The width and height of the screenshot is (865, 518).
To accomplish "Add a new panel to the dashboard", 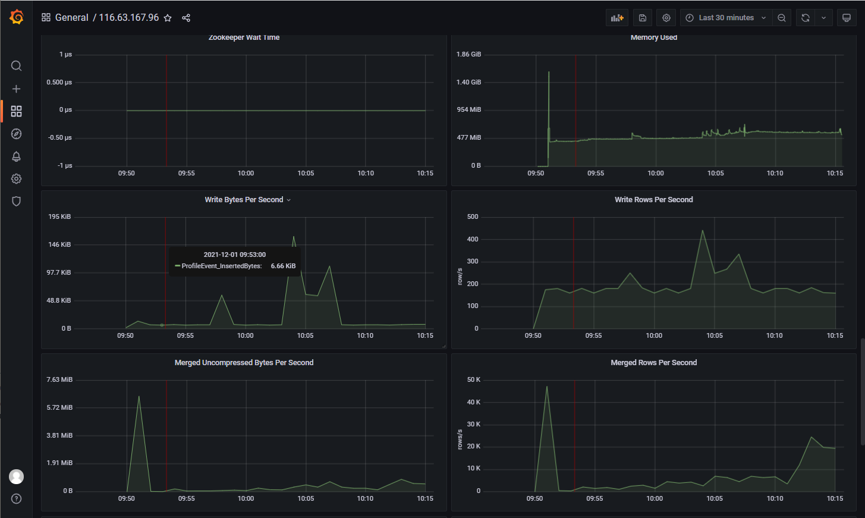I will (617, 18).
